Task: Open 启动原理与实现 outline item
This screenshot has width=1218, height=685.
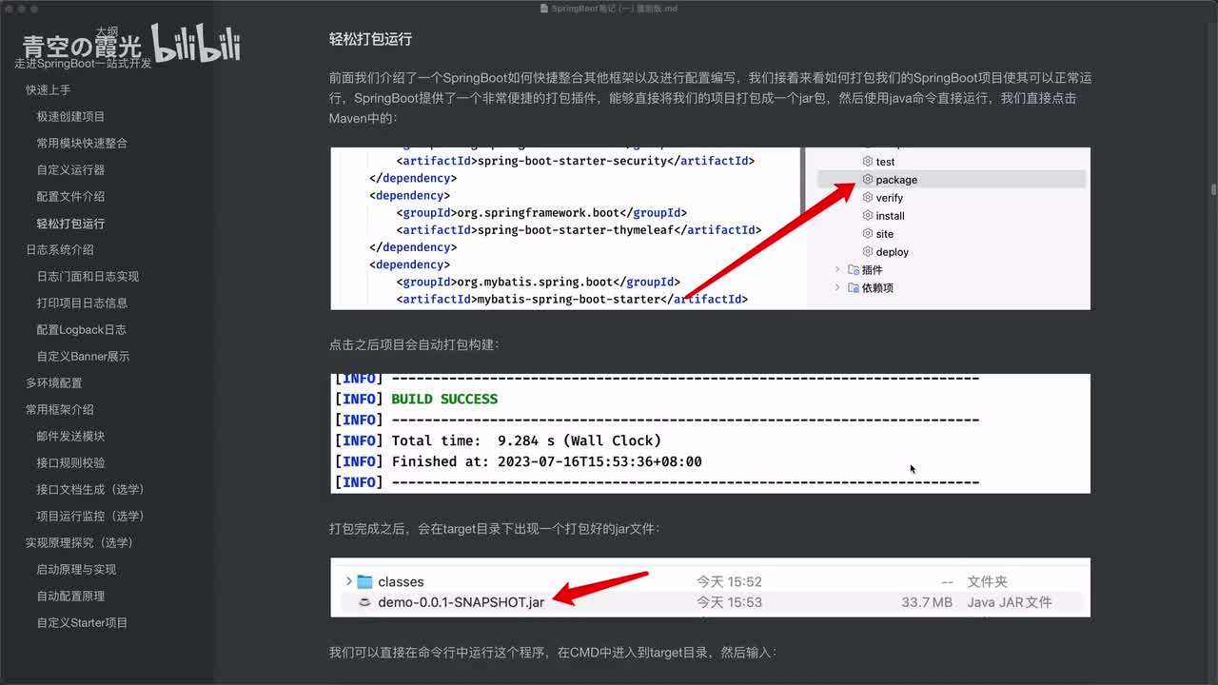Action: pyautogui.click(x=76, y=569)
